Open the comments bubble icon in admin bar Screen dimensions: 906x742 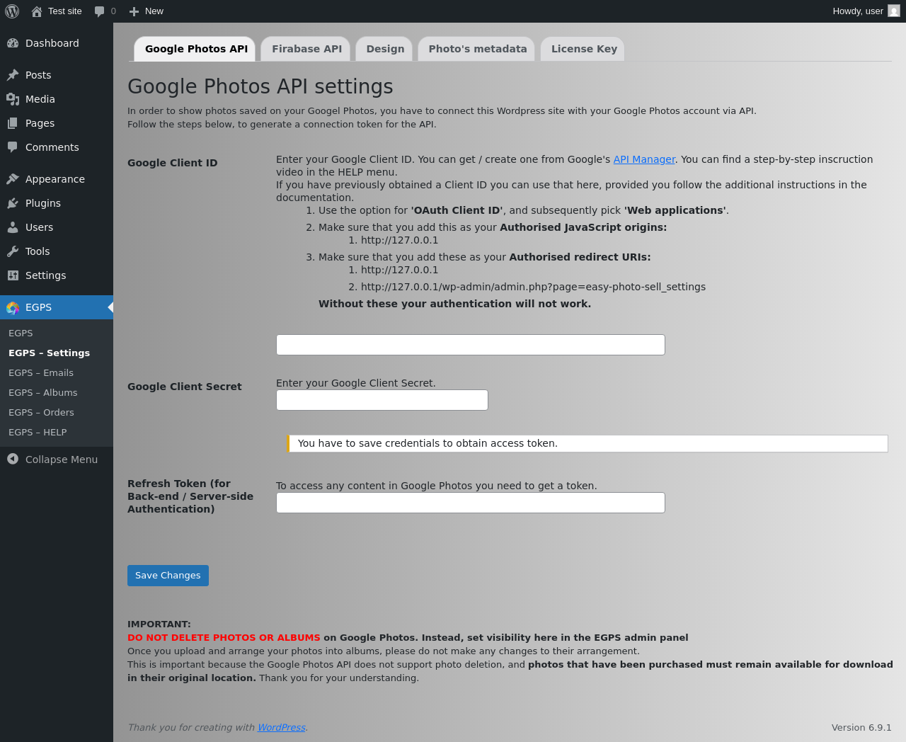[100, 11]
